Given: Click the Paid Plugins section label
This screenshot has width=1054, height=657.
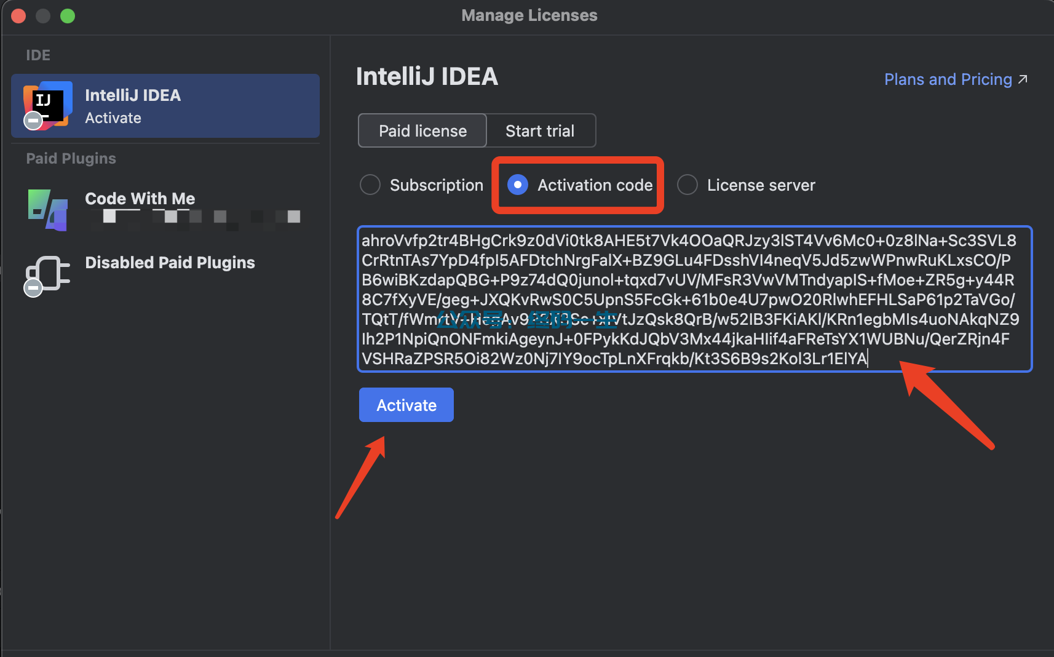Looking at the screenshot, I should [x=71, y=158].
